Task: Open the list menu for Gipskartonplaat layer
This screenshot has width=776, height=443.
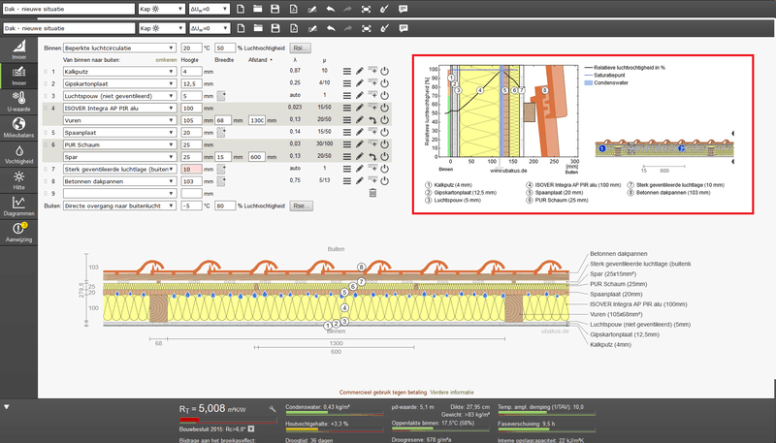Action: pos(345,84)
